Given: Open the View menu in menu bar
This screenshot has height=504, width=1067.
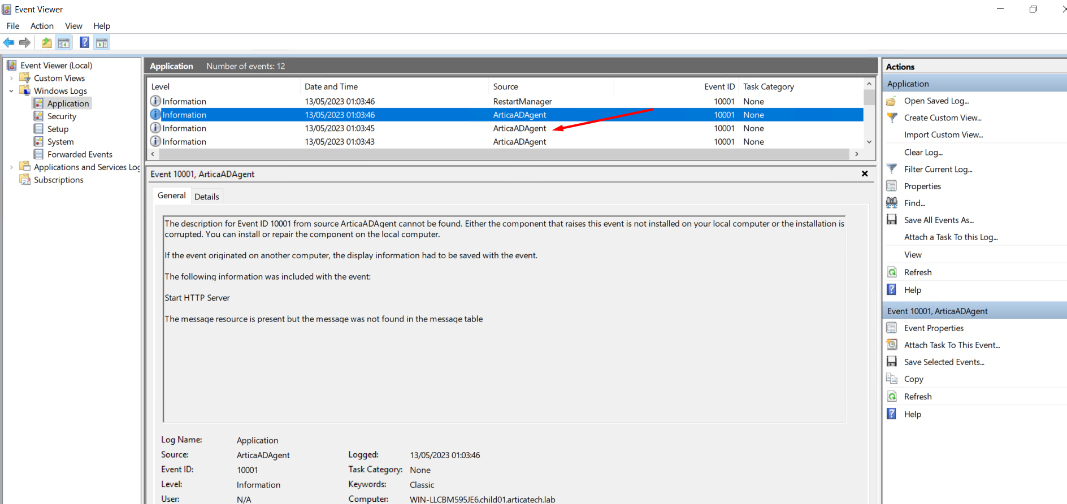Looking at the screenshot, I should tap(73, 26).
